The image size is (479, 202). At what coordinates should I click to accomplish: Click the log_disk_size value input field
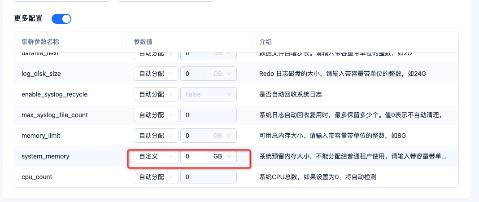[194, 74]
